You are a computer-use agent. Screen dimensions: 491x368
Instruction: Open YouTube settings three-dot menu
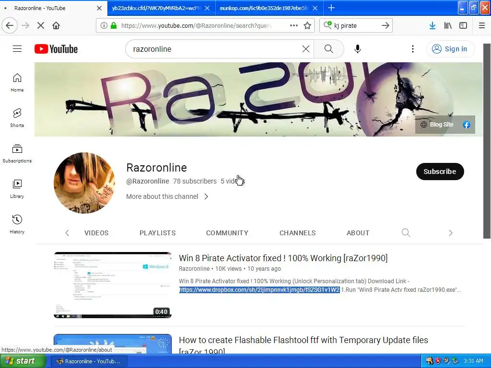pos(413,49)
